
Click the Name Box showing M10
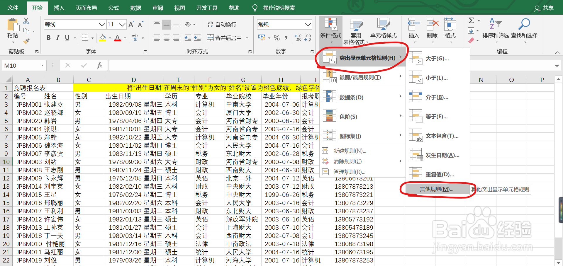pyautogui.click(x=21, y=65)
